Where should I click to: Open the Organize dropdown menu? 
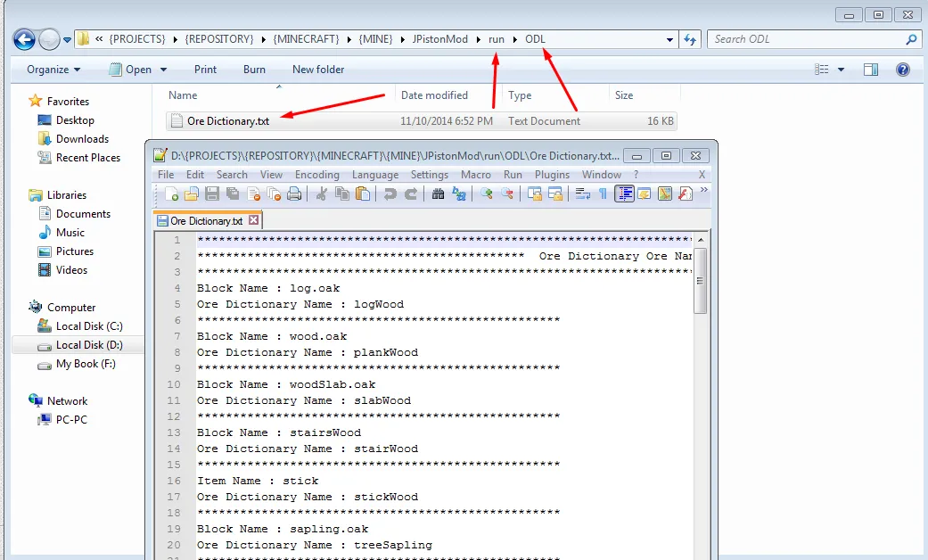(52, 70)
